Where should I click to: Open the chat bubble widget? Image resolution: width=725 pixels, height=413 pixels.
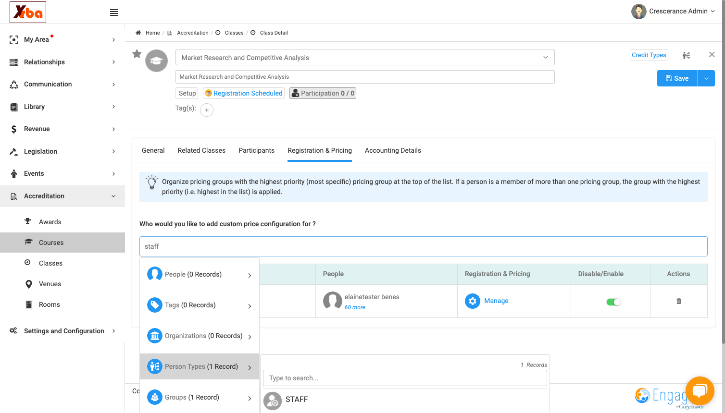[700, 391]
